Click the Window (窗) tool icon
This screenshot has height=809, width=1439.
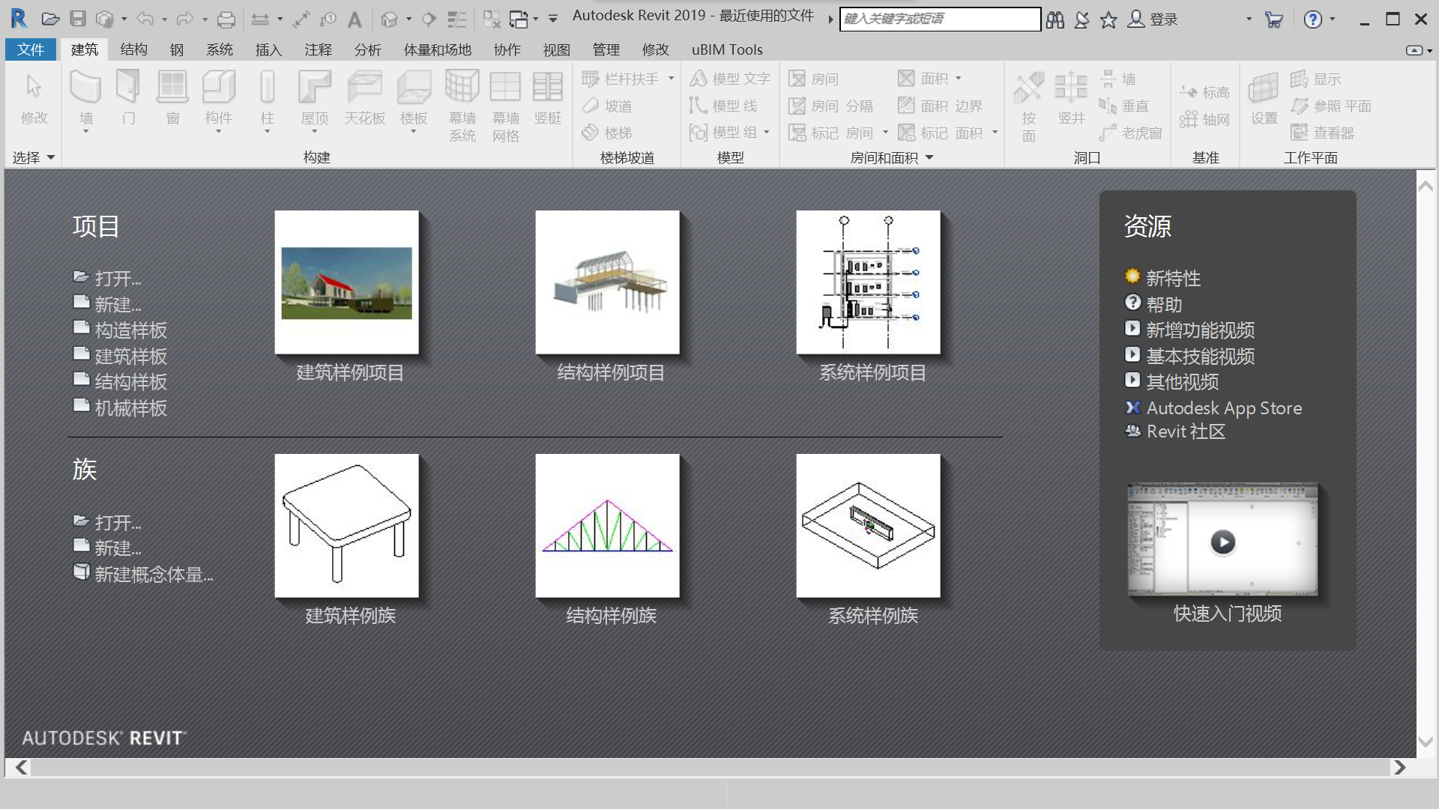click(x=172, y=88)
